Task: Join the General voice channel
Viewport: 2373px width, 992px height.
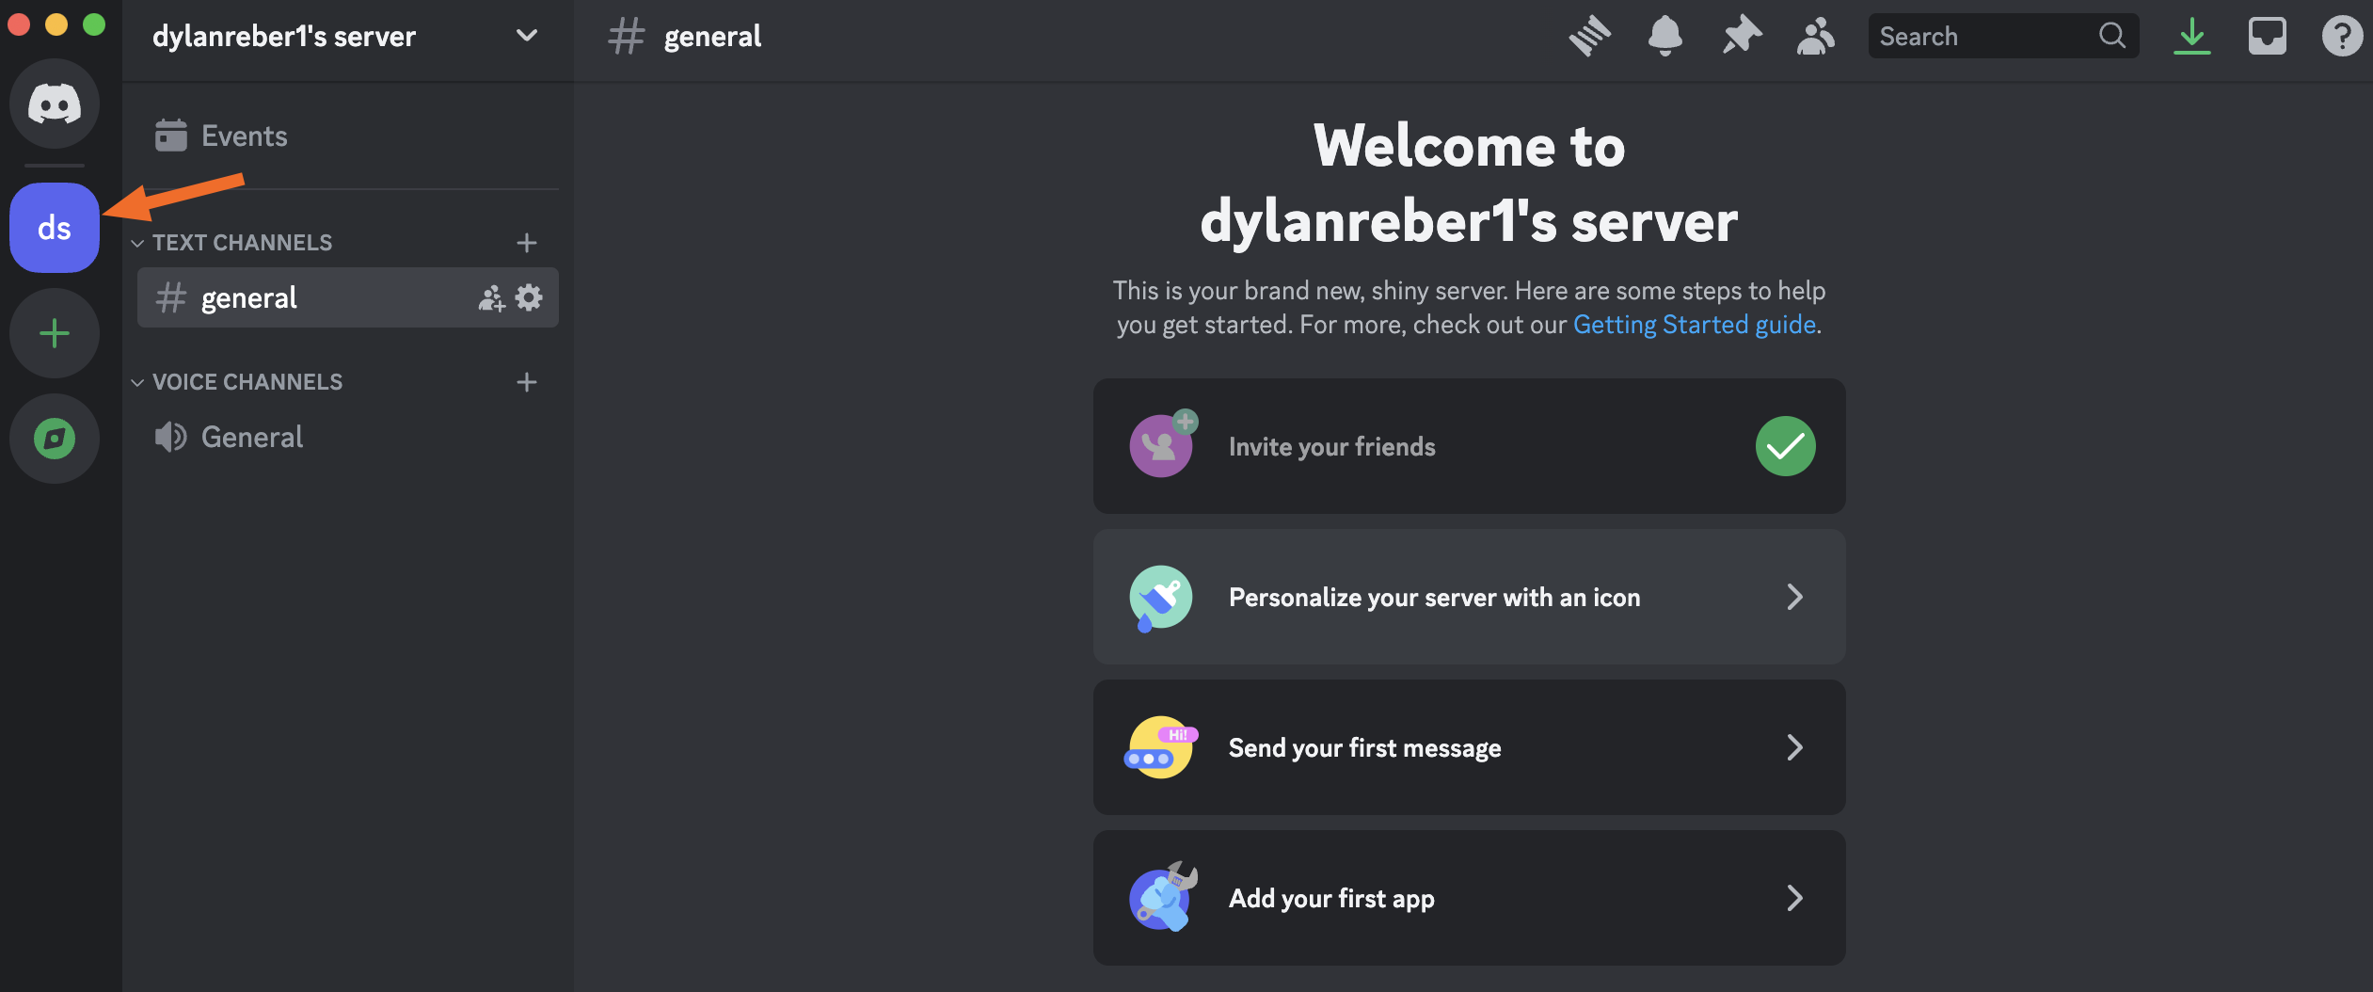Action: point(348,437)
